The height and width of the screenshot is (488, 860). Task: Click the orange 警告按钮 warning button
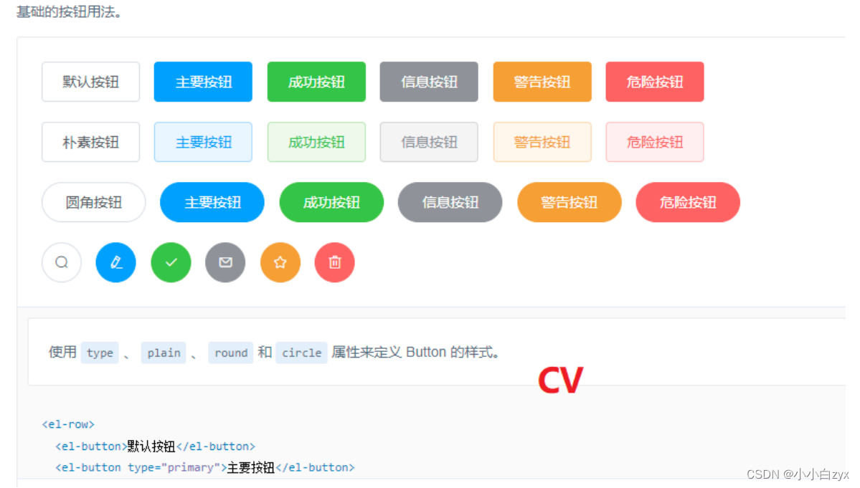542,82
